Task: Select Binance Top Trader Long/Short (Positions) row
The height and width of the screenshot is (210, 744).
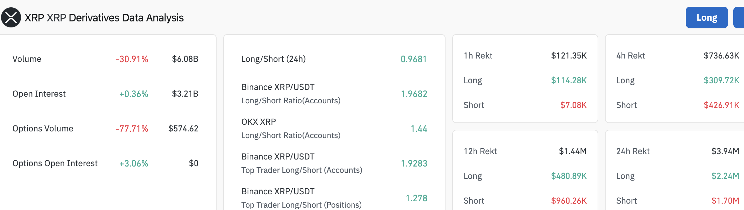Action: click(x=334, y=198)
